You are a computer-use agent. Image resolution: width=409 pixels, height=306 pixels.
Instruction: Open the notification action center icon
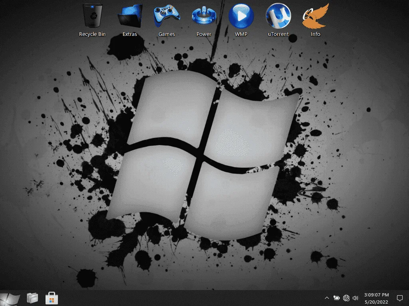pyautogui.click(x=399, y=298)
